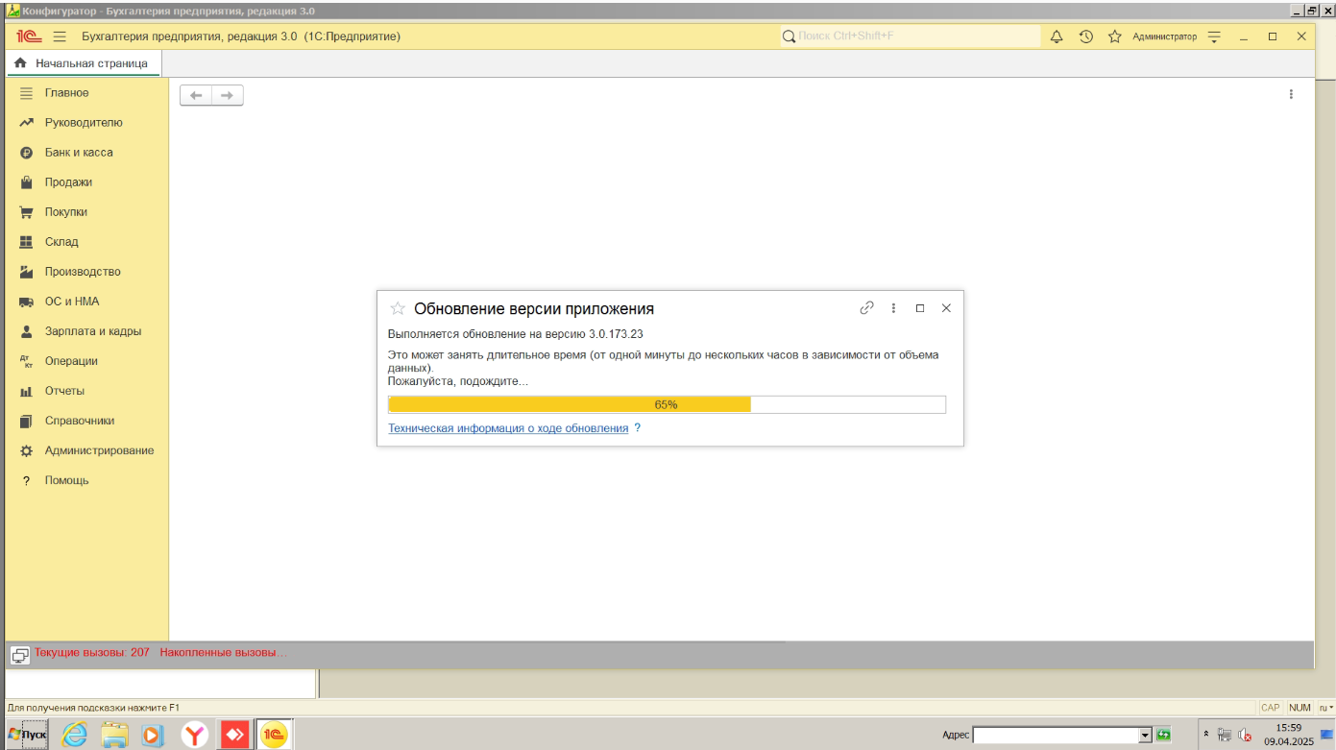1336x750 pixels.
Task: Click the Администратор user name
Action: click(1164, 36)
